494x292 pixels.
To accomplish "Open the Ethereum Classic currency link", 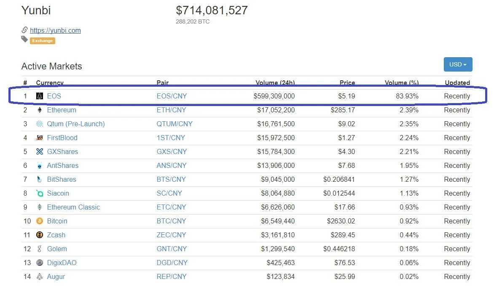I will 73,207.
